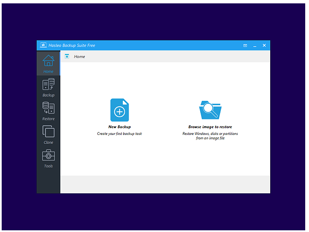
Task: Click the Hasleo app logo in title bar
Action: (x=43, y=45)
